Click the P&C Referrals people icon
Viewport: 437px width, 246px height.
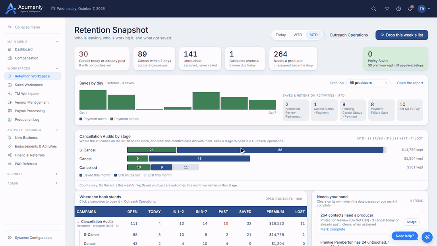(10, 164)
